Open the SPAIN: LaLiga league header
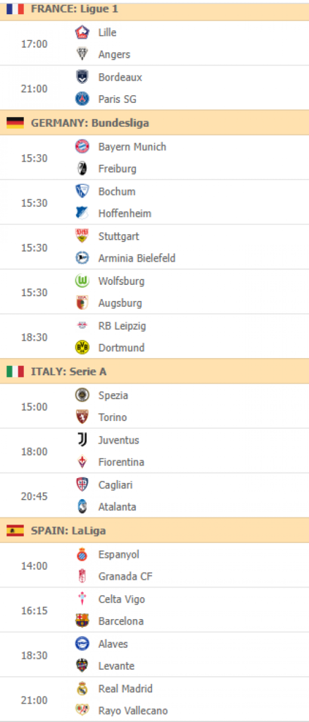Screen dimensions: 309x722 155,530
